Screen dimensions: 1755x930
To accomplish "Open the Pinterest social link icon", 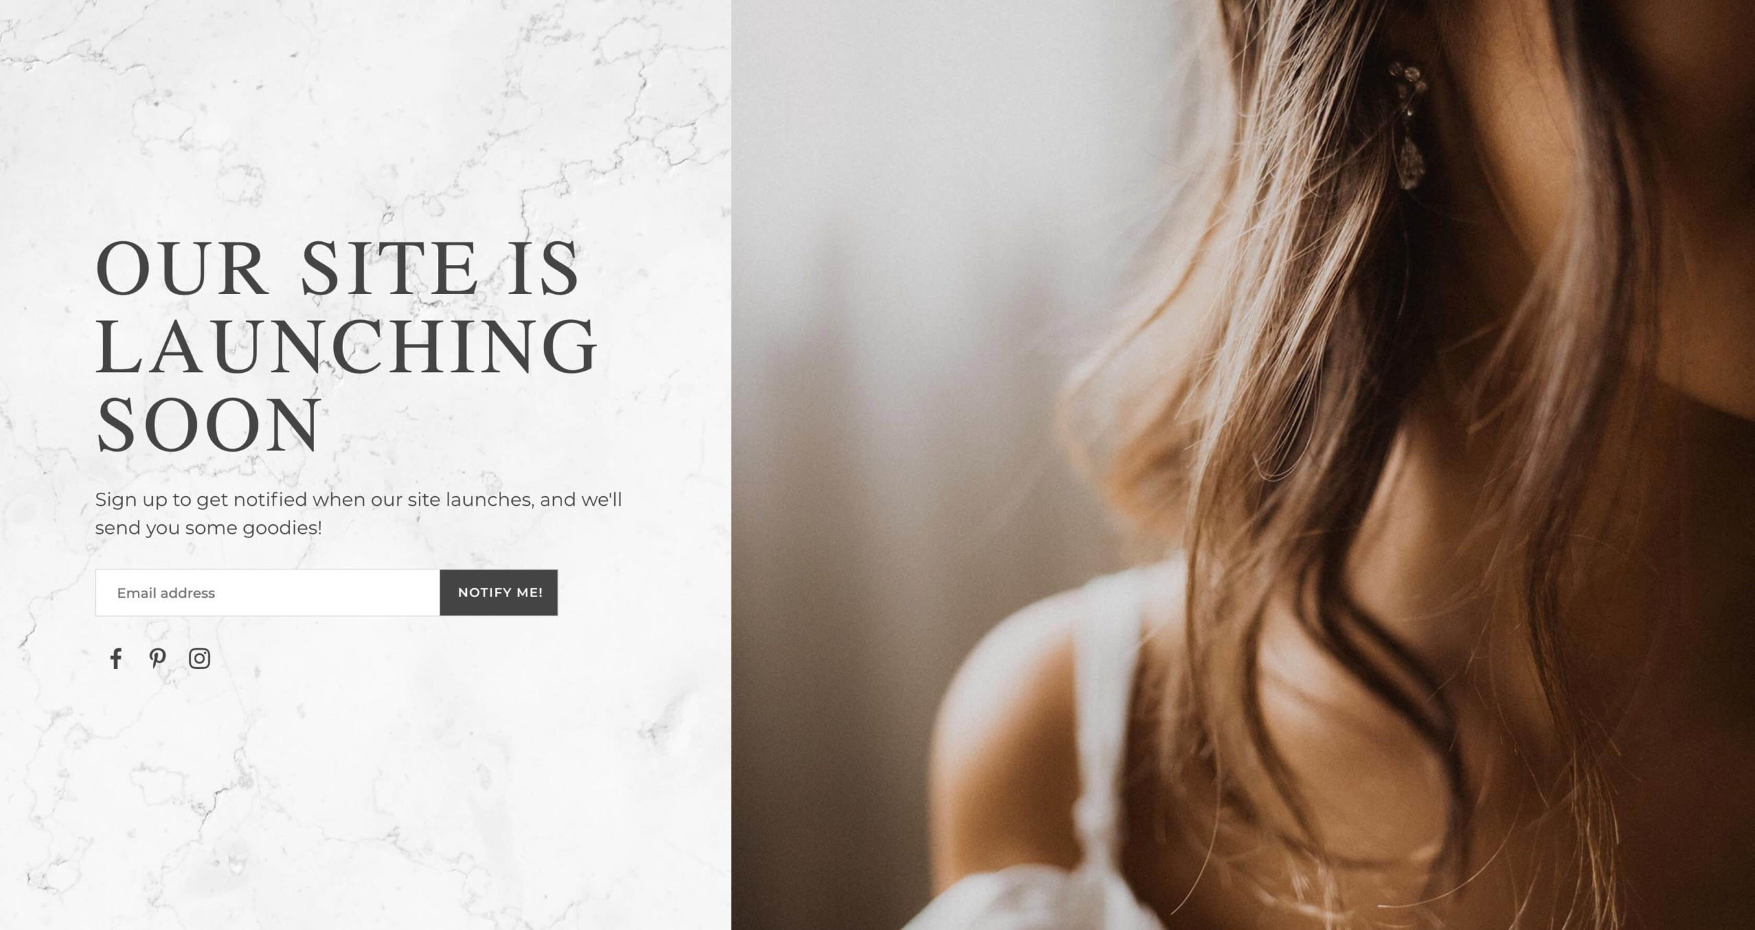I will click(158, 659).
